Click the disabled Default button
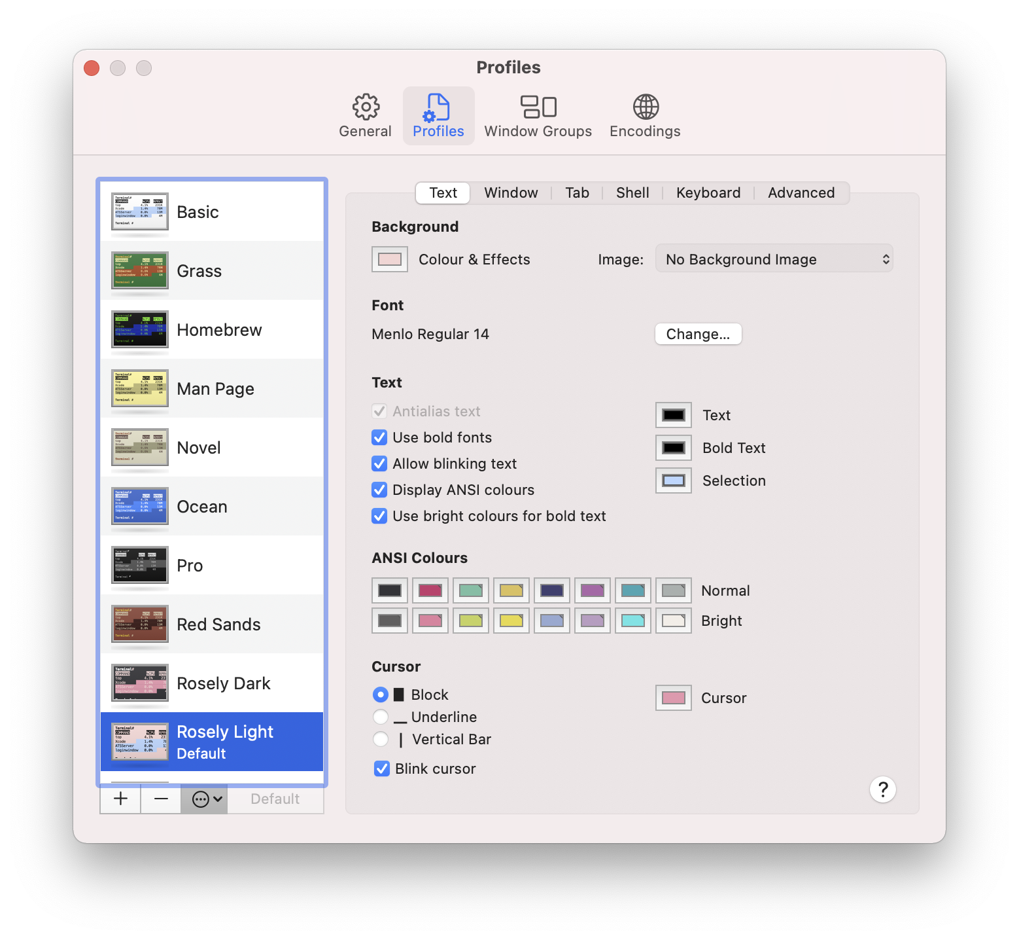The width and height of the screenshot is (1019, 940). [275, 799]
